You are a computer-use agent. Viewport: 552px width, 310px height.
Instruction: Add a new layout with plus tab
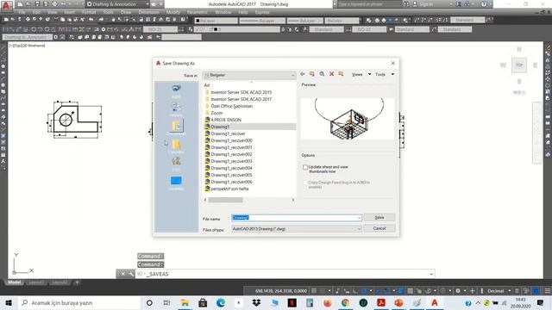tap(77, 282)
